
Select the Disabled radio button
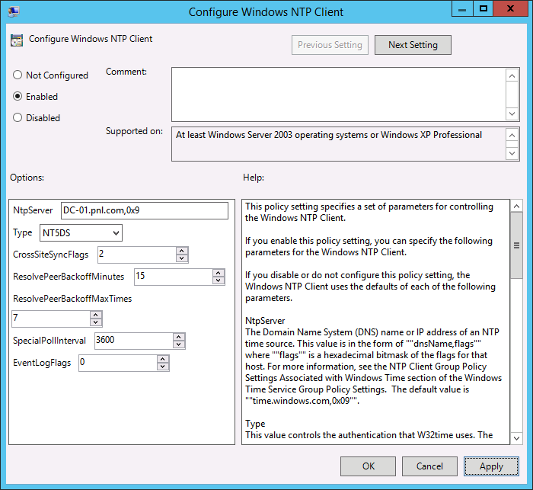pos(18,118)
